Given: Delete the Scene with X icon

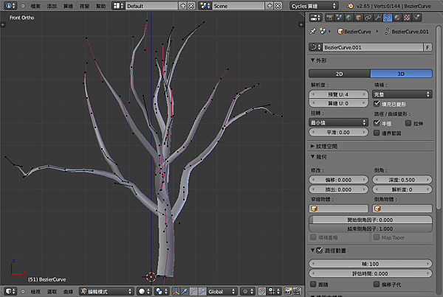Looking at the screenshot, I should [x=278, y=5].
